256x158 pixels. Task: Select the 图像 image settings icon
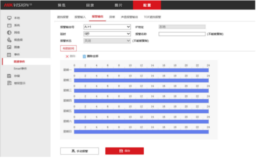point(9,47)
